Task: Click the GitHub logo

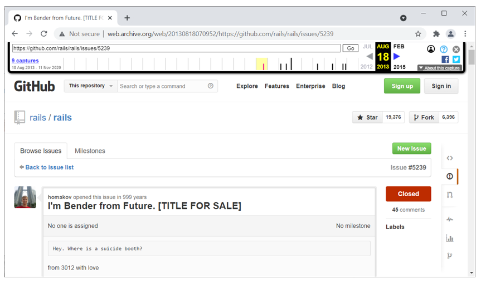Action: point(35,86)
